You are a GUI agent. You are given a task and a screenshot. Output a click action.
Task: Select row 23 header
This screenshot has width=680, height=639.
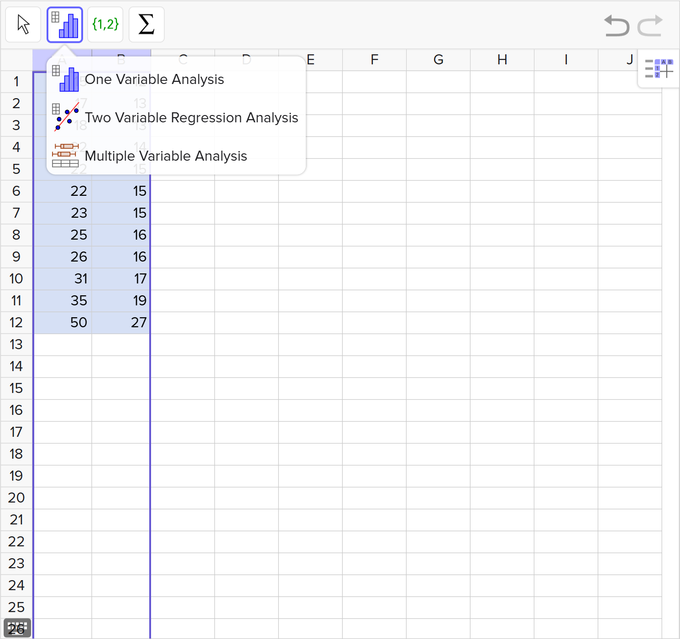pyautogui.click(x=16, y=564)
